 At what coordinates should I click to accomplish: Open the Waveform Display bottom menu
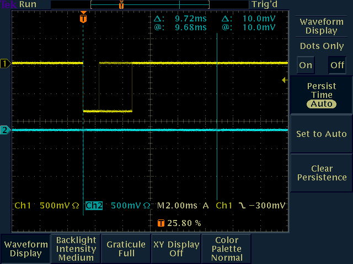click(26, 249)
